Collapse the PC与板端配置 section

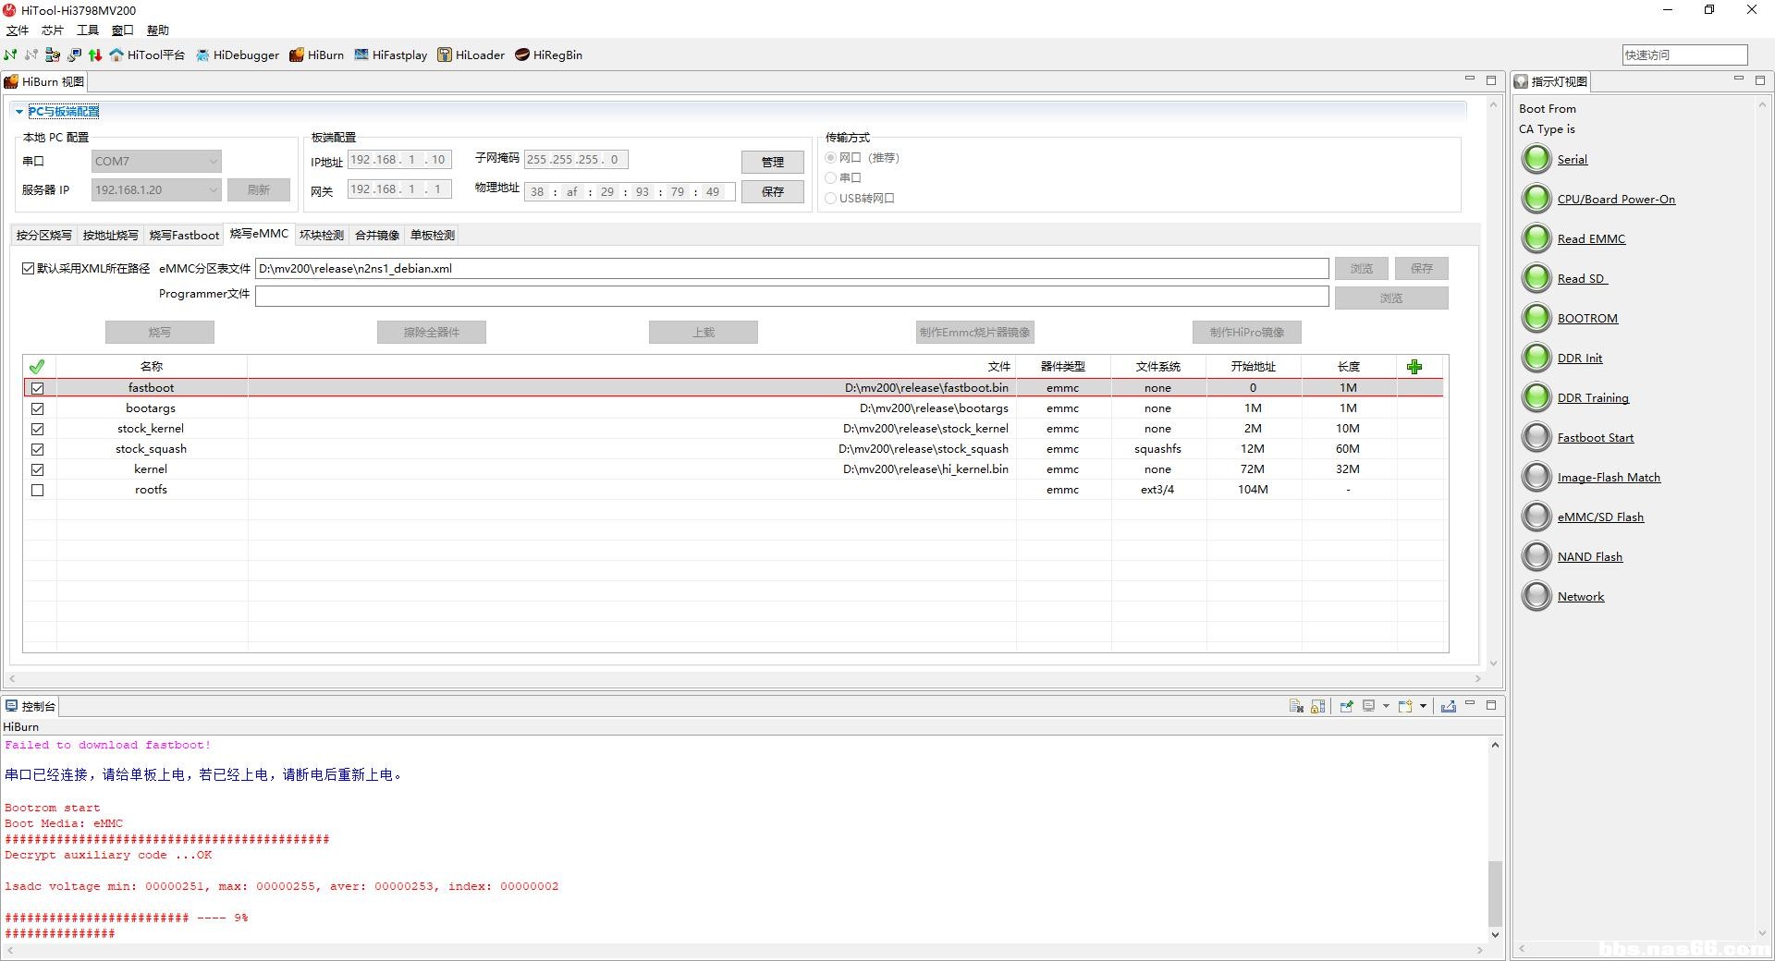[x=19, y=112]
